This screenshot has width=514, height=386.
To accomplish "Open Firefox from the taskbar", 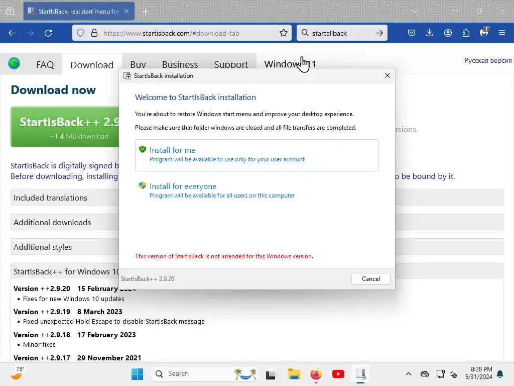I will click(316, 374).
